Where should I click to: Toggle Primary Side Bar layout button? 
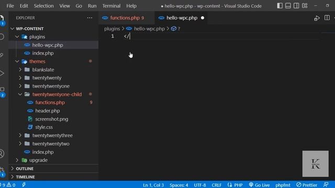point(280,6)
